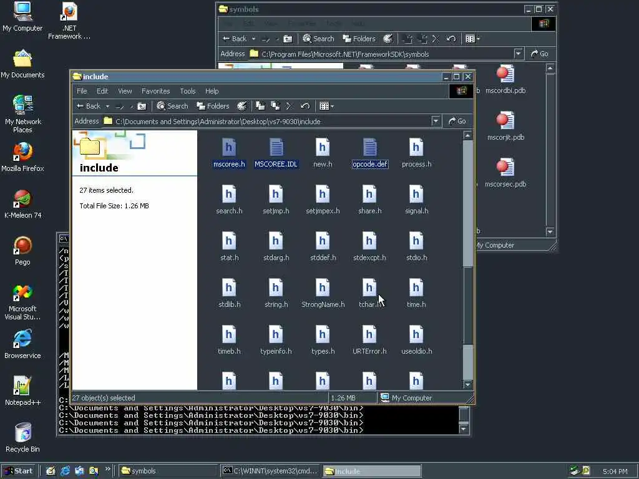The width and height of the screenshot is (639, 479).
Task: Select the string.h file
Action: (x=276, y=294)
